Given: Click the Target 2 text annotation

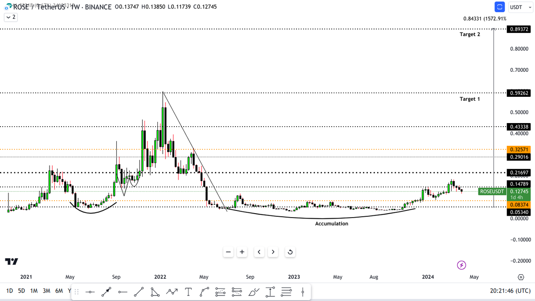Looking at the screenshot, I should (469, 34).
